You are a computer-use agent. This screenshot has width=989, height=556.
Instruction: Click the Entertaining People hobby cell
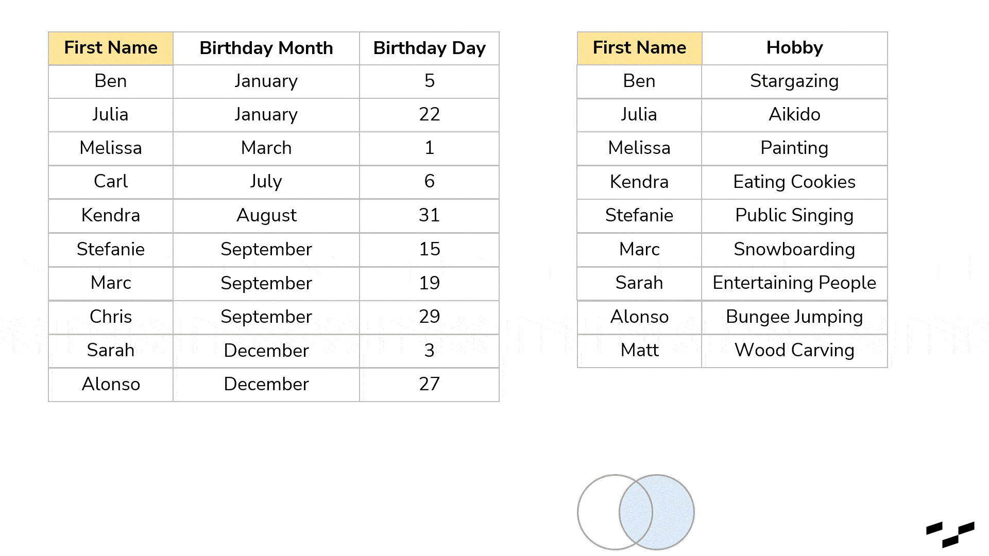pyautogui.click(x=794, y=283)
